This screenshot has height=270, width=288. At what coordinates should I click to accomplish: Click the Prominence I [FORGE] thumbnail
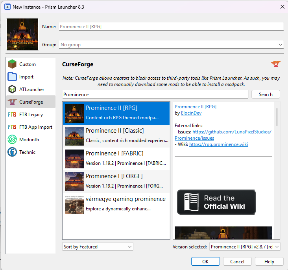pos(74,182)
